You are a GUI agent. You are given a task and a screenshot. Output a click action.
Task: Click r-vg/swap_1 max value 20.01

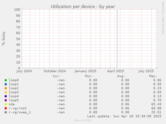[x=156, y=112]
